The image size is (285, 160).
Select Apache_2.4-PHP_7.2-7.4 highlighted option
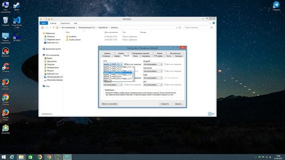pyautogui.click(x=118, y=73)
